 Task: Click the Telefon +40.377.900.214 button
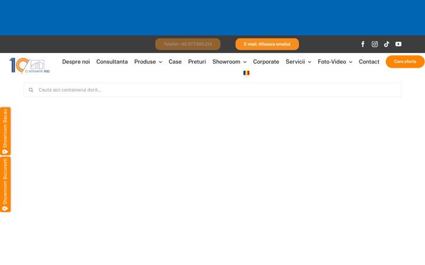tap(188, 44)
